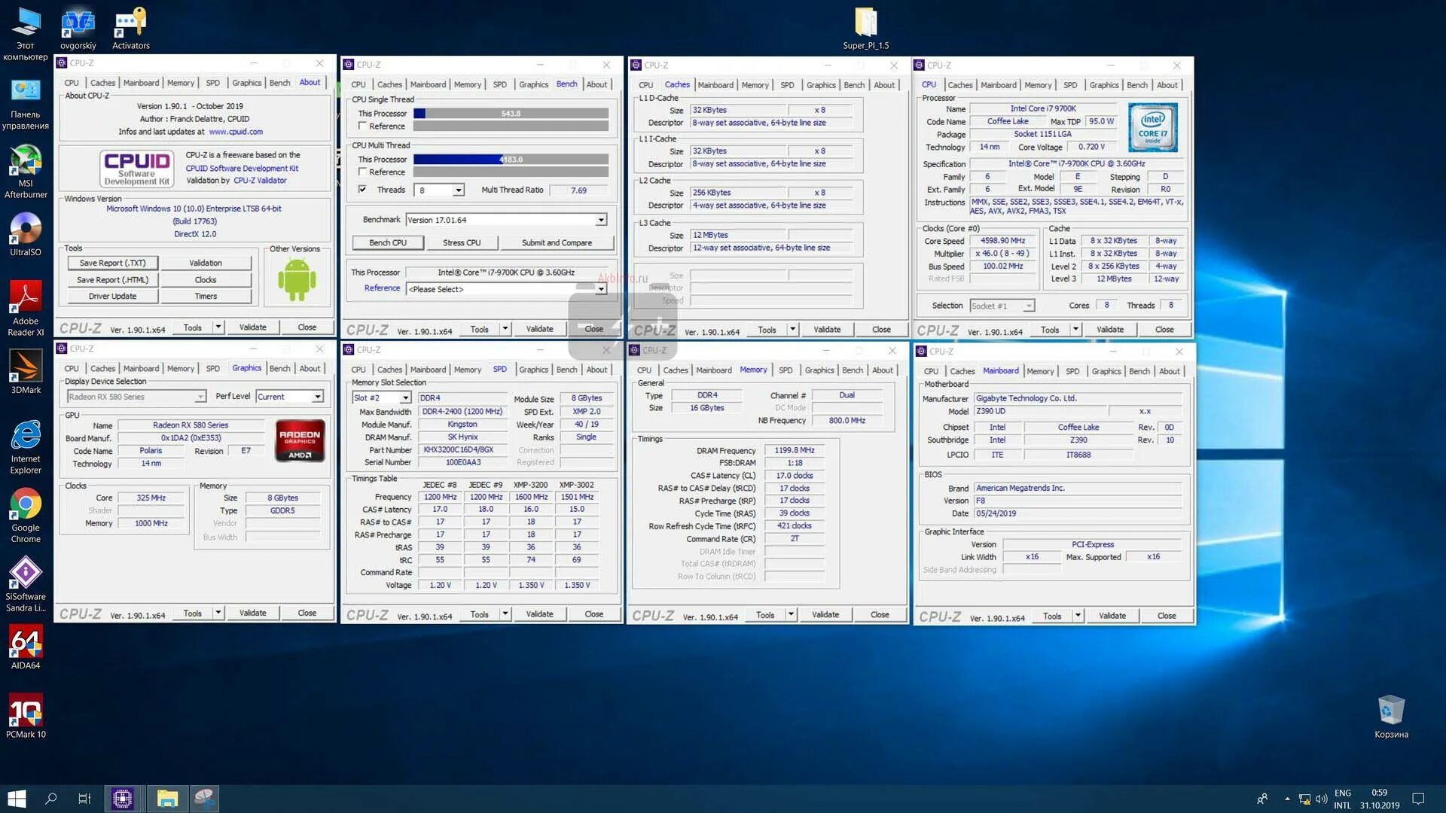Image resolution: width=1446 pixels, height=813 pixels.
Task: Click the Intel Core i7 logo badge
Action: click(1152, 128)
